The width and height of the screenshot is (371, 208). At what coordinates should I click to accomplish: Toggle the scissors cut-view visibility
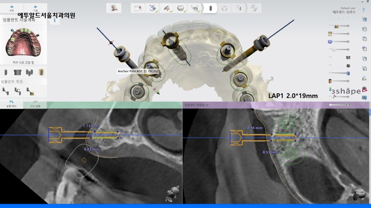(331, 97)
